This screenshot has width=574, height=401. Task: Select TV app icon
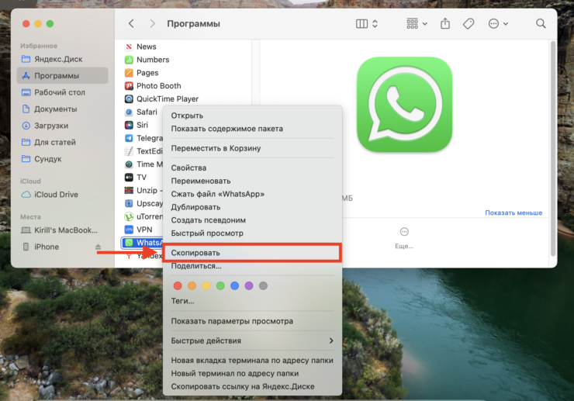coord(129,178)
